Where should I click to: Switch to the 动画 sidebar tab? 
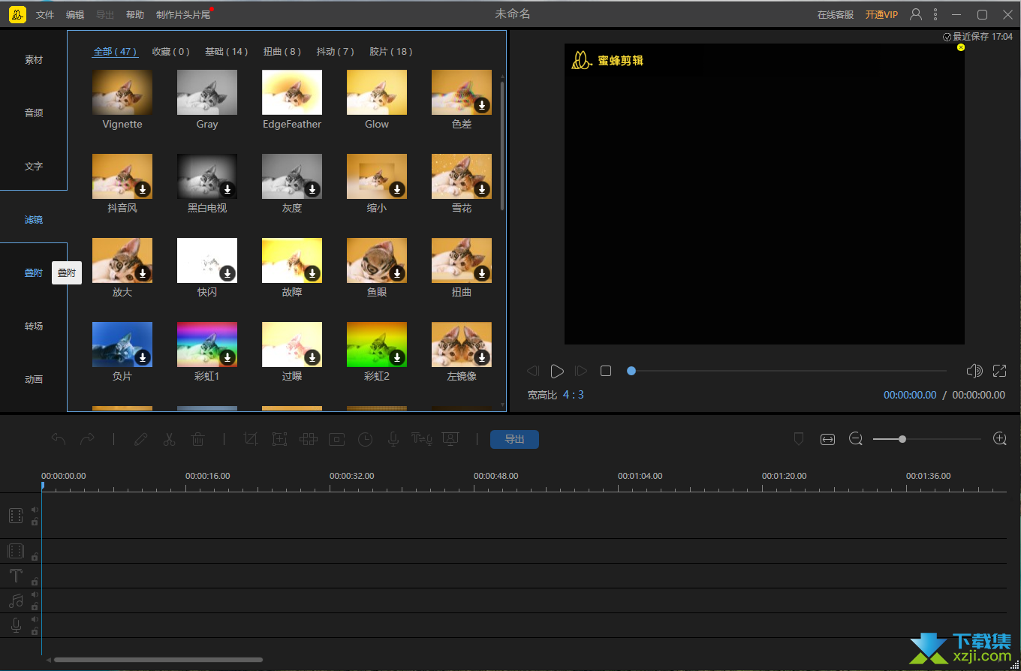click(x=34, y=380)
